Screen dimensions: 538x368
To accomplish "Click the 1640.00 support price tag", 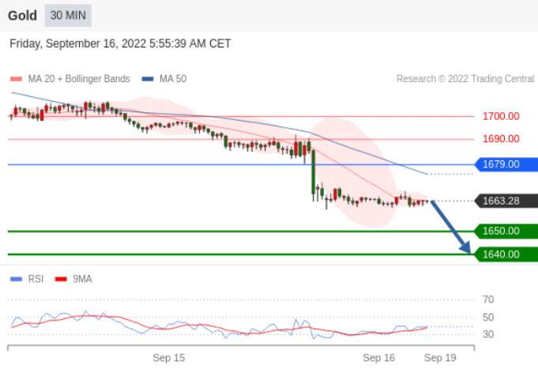I will coord(506,254).
